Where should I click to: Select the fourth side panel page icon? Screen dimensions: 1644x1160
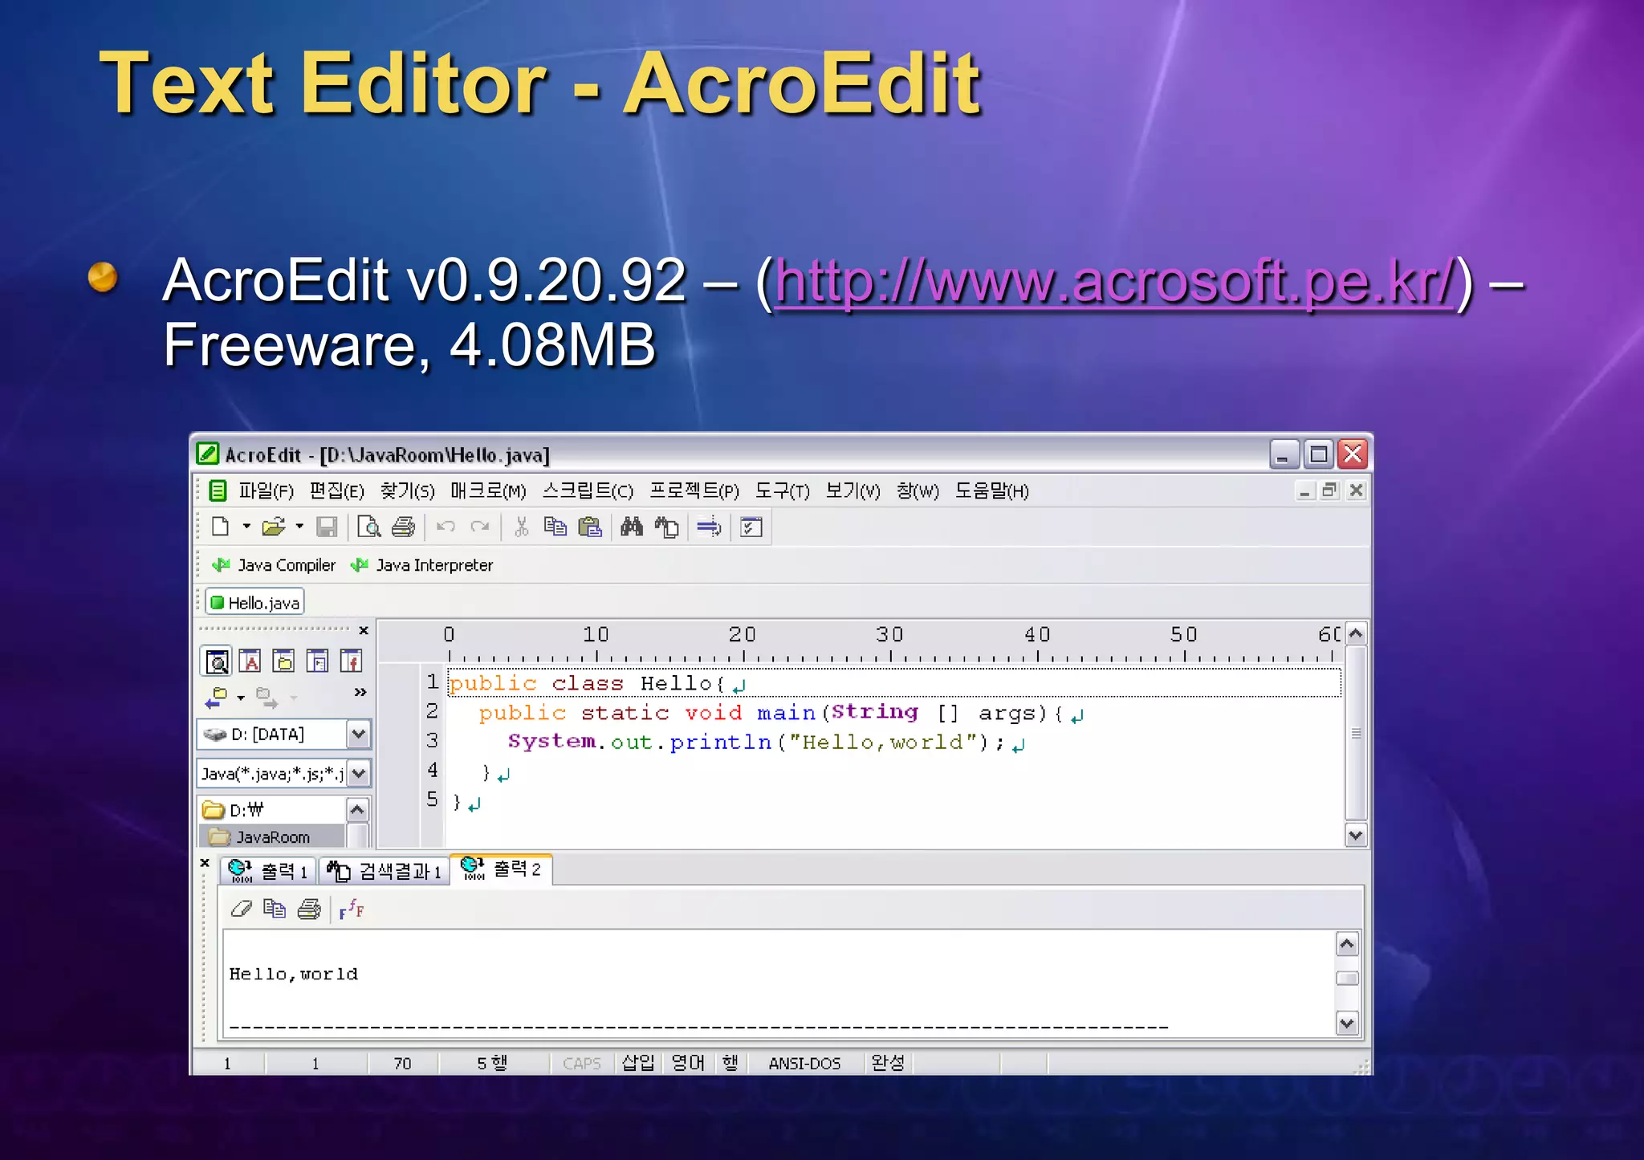coord(317,661)
